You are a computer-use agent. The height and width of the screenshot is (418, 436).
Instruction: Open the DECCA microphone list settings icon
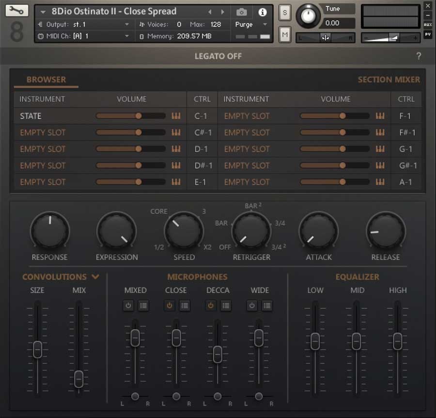click(x=226, y=306)
